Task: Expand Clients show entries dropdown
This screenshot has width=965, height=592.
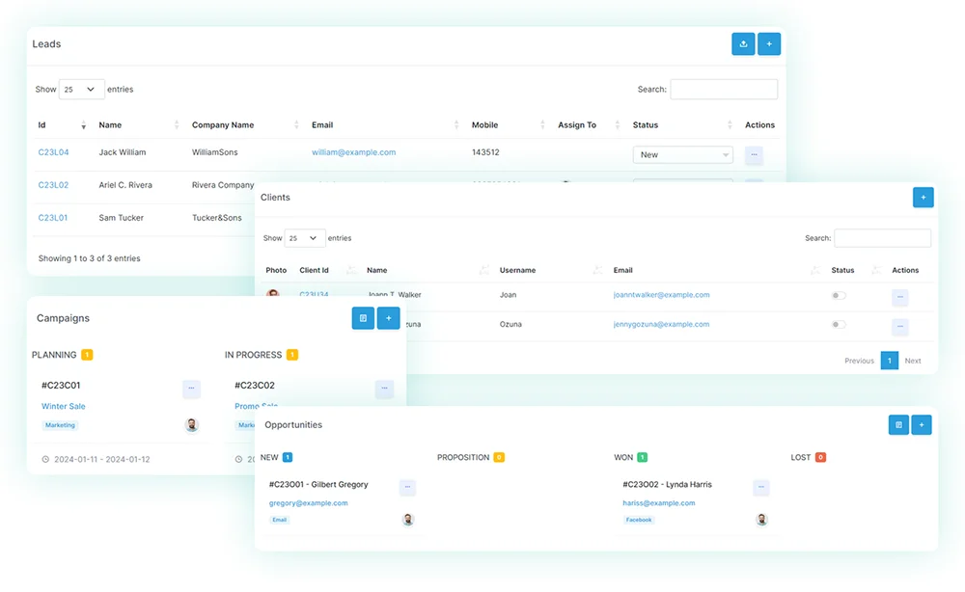Action: pos(305,238)
